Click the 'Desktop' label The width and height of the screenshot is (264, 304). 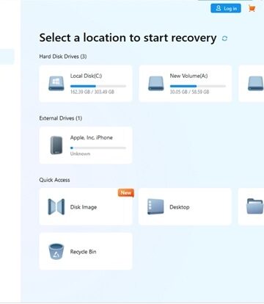tap(180, 207)
